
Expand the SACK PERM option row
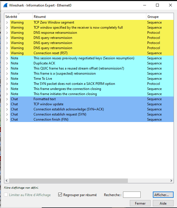(x=7, y=84)
